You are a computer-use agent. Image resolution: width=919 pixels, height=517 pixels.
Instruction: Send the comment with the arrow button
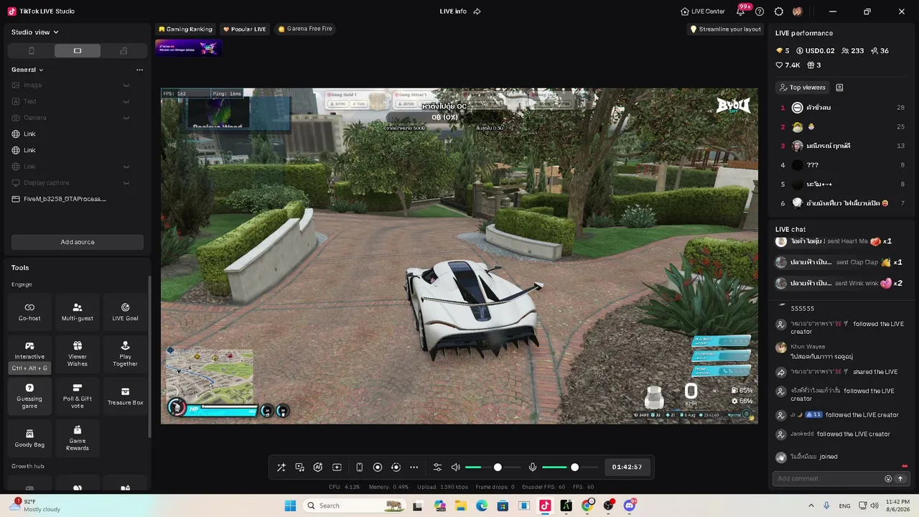(900, 479)
